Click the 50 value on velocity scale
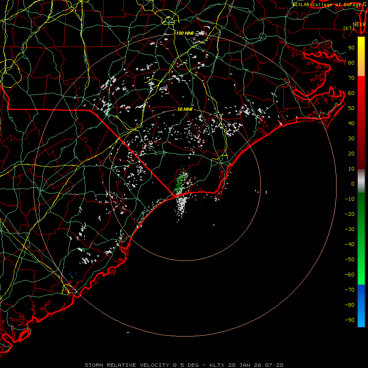The image size is (368, 368). pos(351,108)
